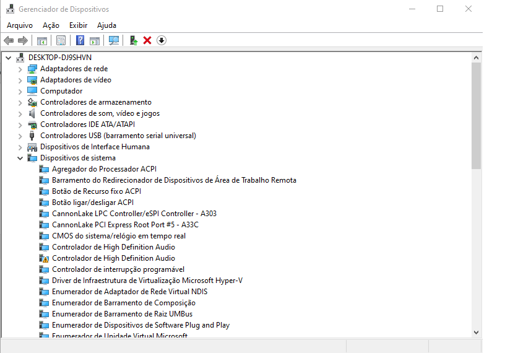This screenshot has height=353, width=505.
Task: Select the USB controllers plug icon
Action: 32,136
